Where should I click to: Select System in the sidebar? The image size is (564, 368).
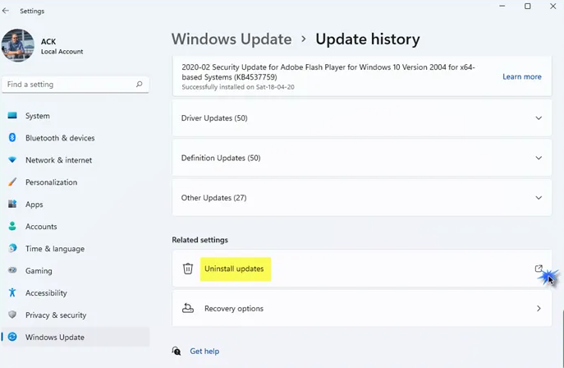(38, 116)
